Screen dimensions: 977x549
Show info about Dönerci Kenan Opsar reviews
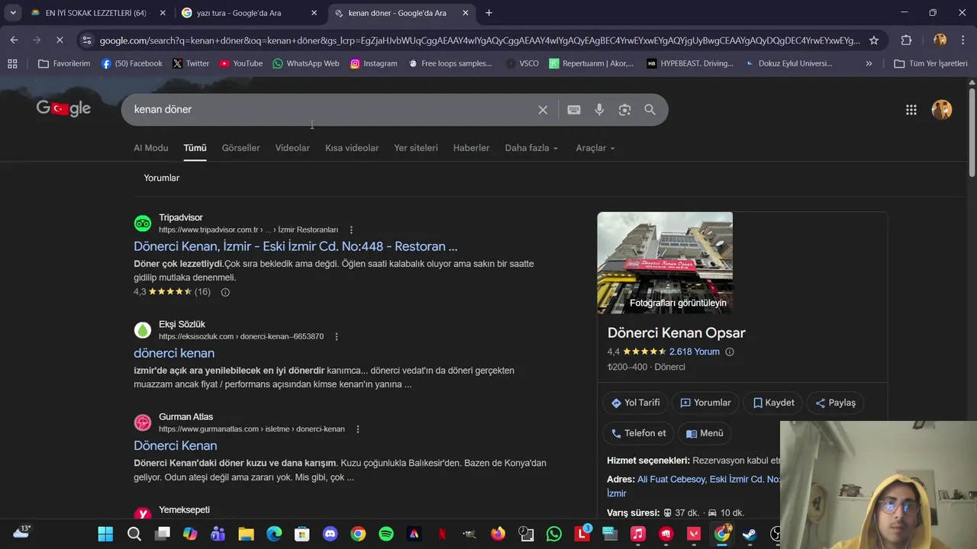coord(730,352)
